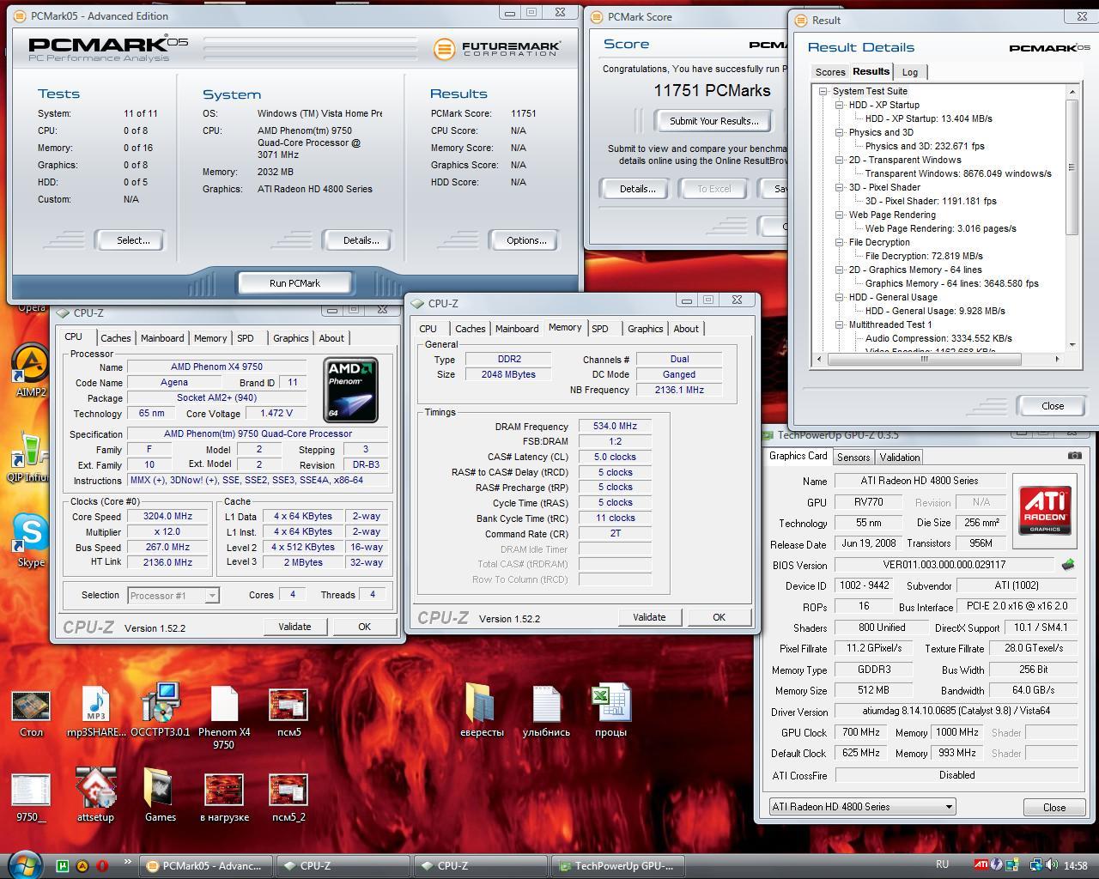This screenshot has width=1099, height=879.
Task: Expand the quick launch overflow chevron
Action: pyautogui.click(x=127, y=862)
